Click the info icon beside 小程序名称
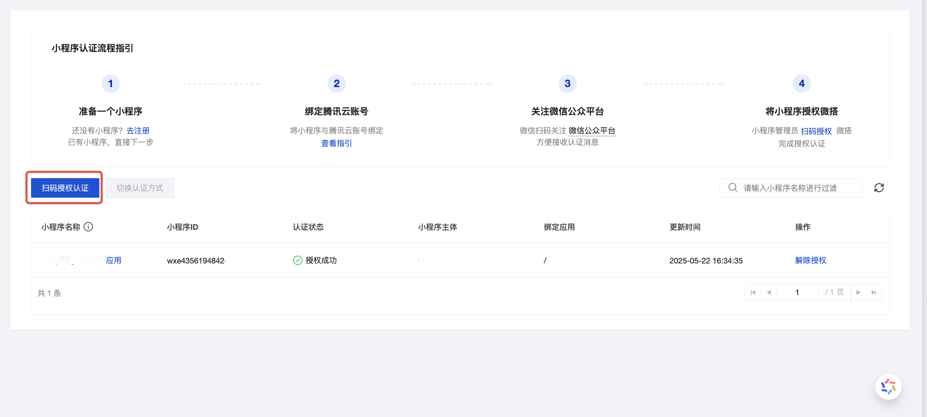This screenshot has height=417, width=927. point(89,227)
